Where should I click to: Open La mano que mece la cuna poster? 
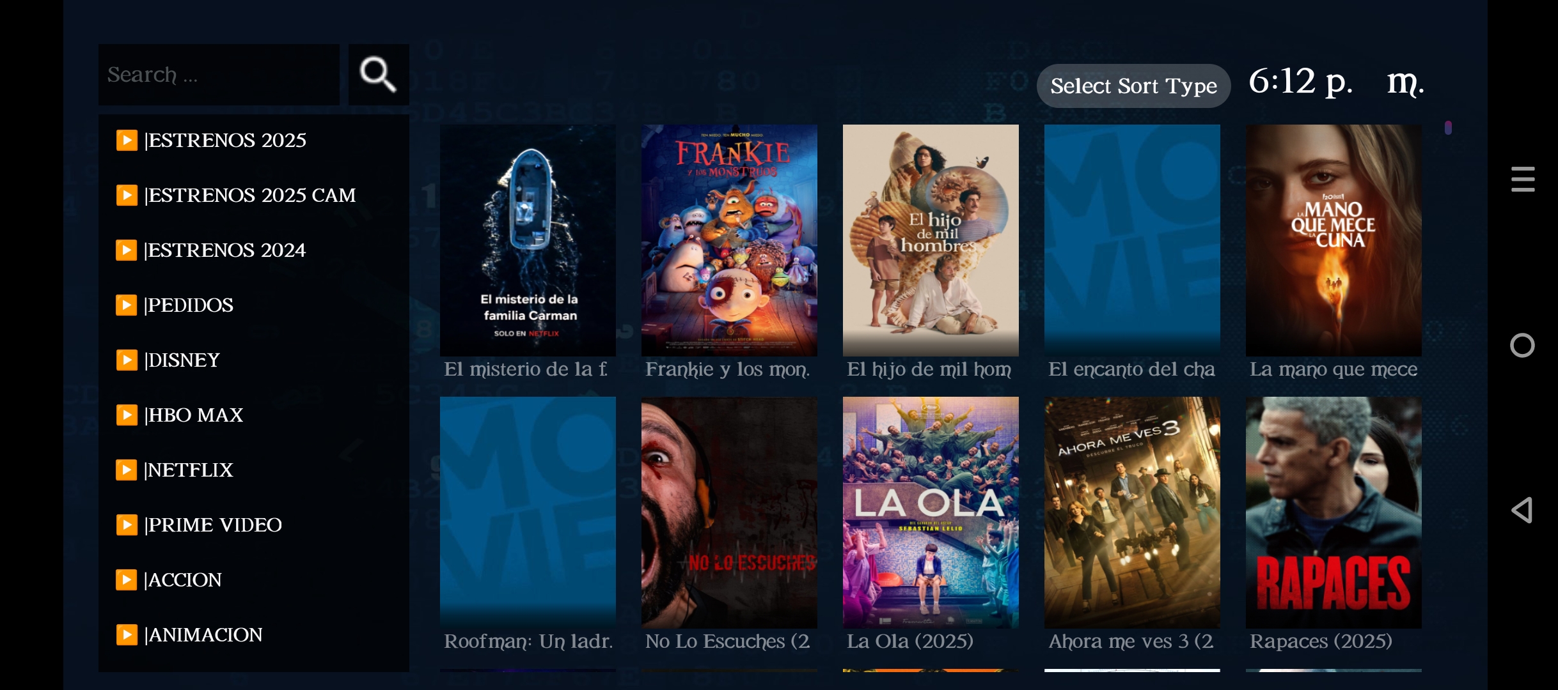point(1334,240)
